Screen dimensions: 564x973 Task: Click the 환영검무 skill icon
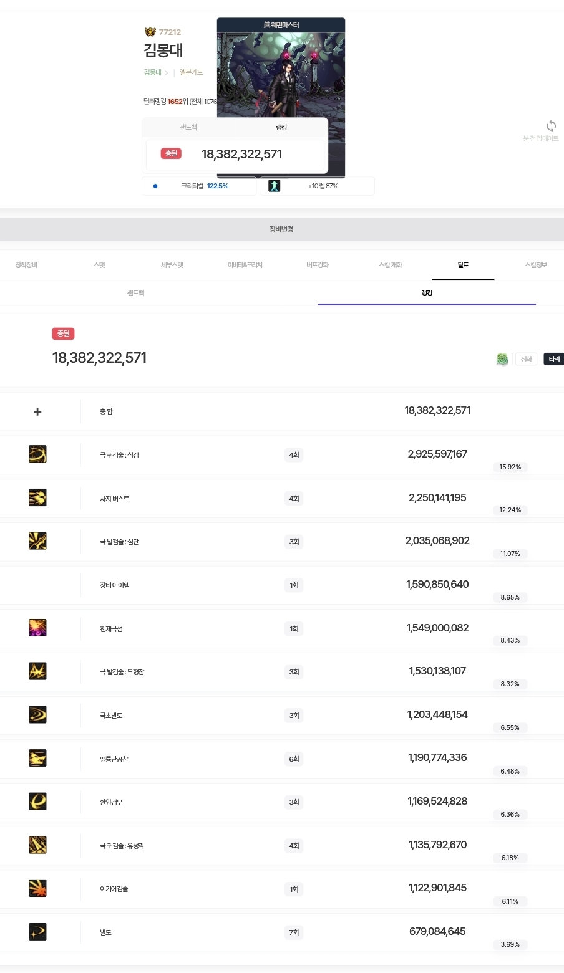point(37,802)
